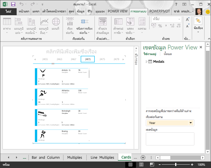
Task: Collapse the ribbon with the caret arrow
Action: [x=209, y=39]
